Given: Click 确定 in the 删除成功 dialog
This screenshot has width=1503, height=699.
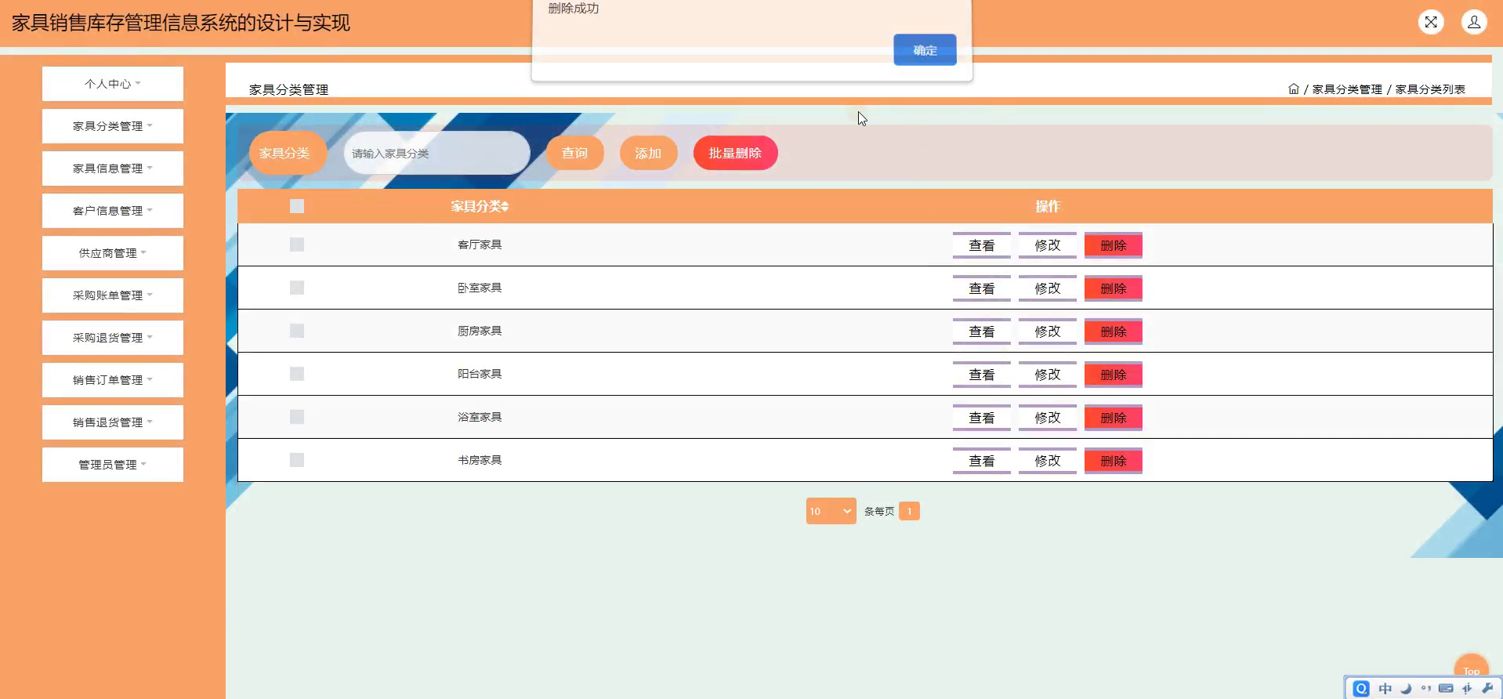Looking at the screenshot, I should click(x=925, y=50).
